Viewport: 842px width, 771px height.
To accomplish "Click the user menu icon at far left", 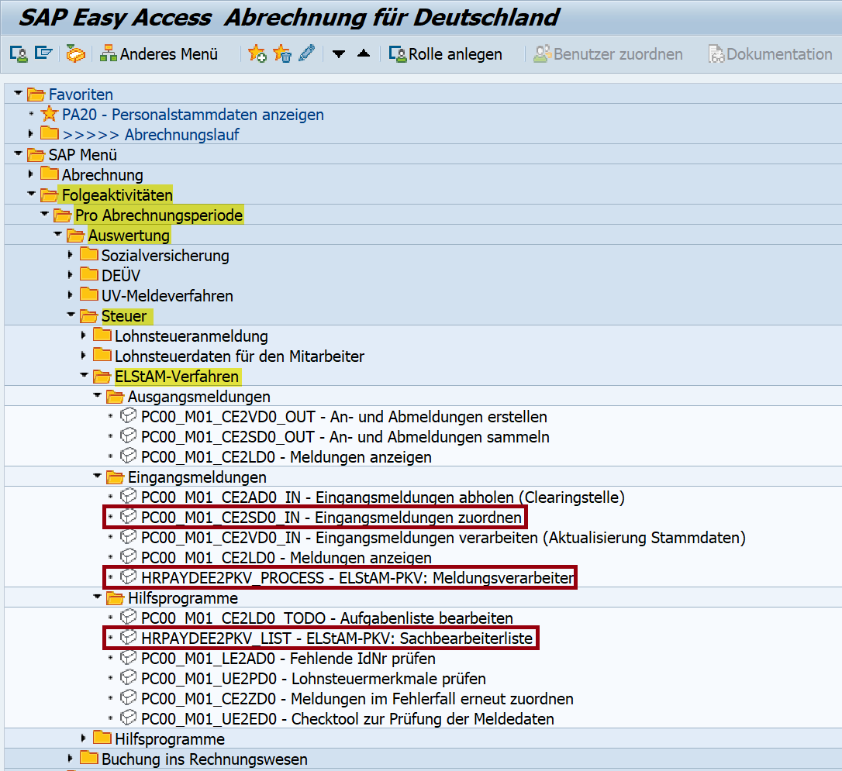I will point(19,54).
